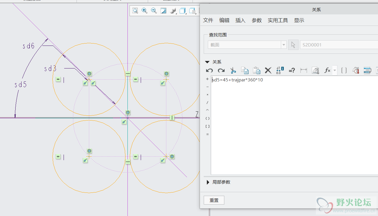This screenshot has width=378, height=216.
Task: Click the S2D0001 name field
Action: tap(339, 45)
